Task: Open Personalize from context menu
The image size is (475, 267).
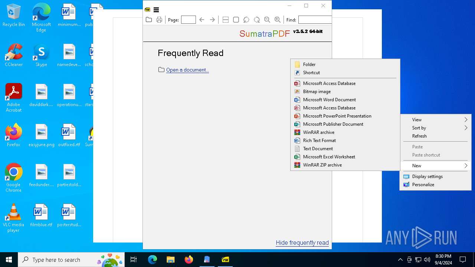Action: 435,185
